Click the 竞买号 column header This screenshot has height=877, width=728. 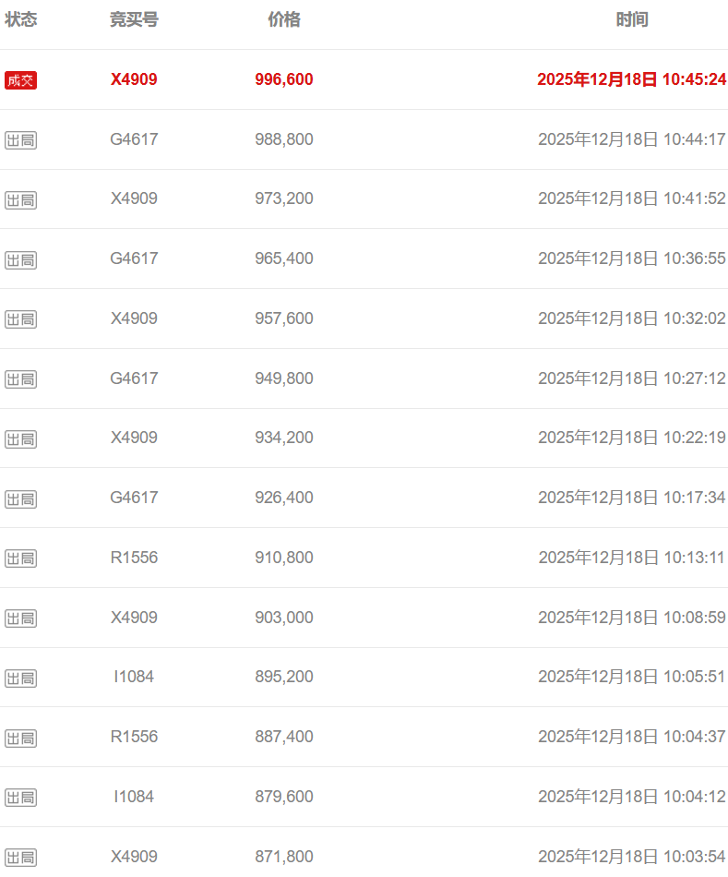pos(134,19)
